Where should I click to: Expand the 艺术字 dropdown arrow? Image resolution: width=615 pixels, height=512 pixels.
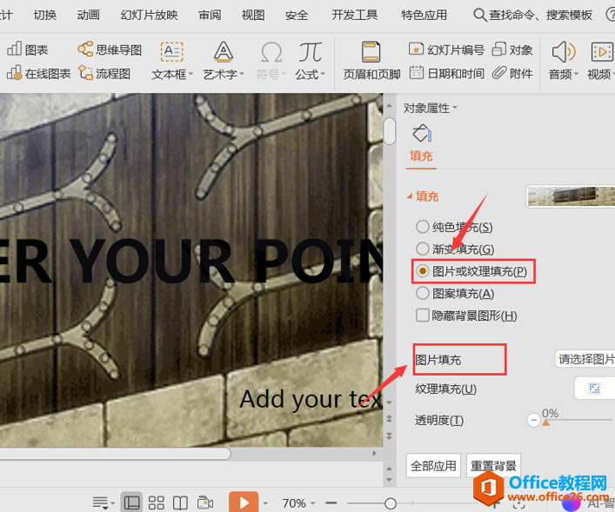242,74
